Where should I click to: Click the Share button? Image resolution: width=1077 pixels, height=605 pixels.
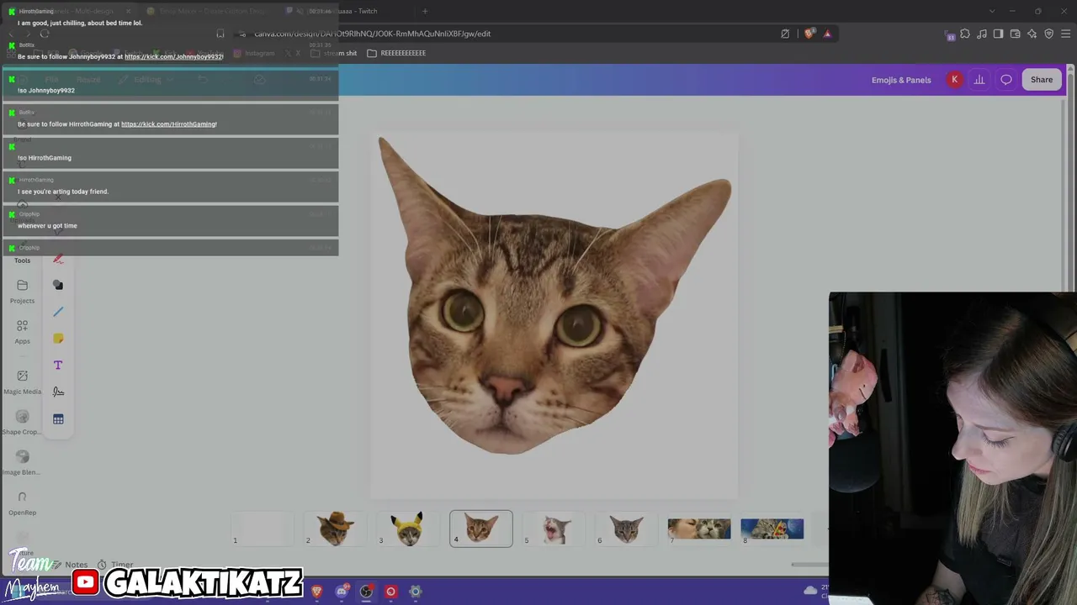(1042, 80)
